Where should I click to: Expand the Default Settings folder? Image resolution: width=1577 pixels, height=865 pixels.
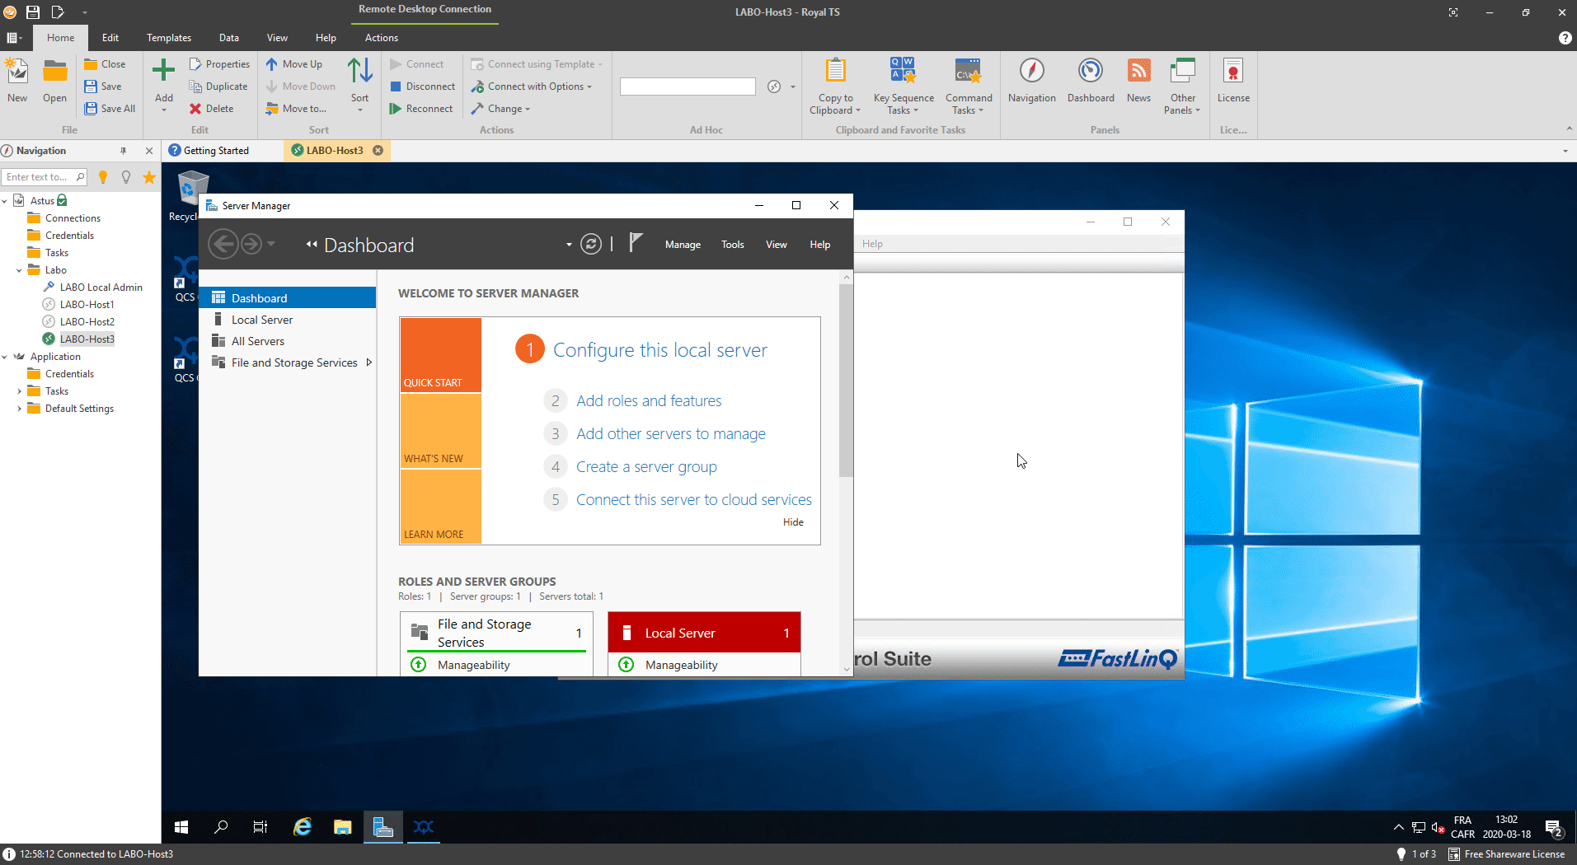pos(19,409)
